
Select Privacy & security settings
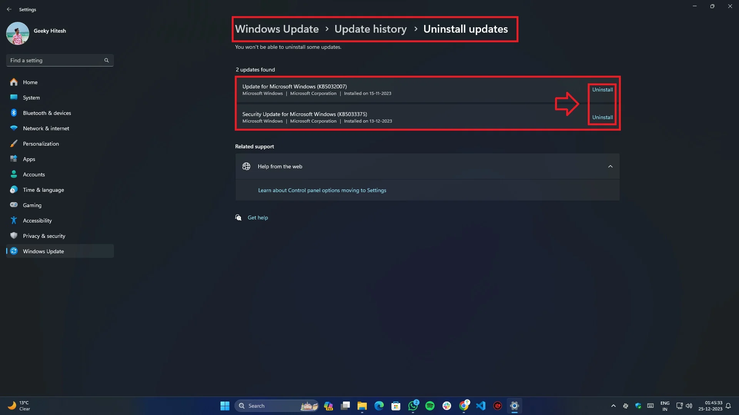44,236
